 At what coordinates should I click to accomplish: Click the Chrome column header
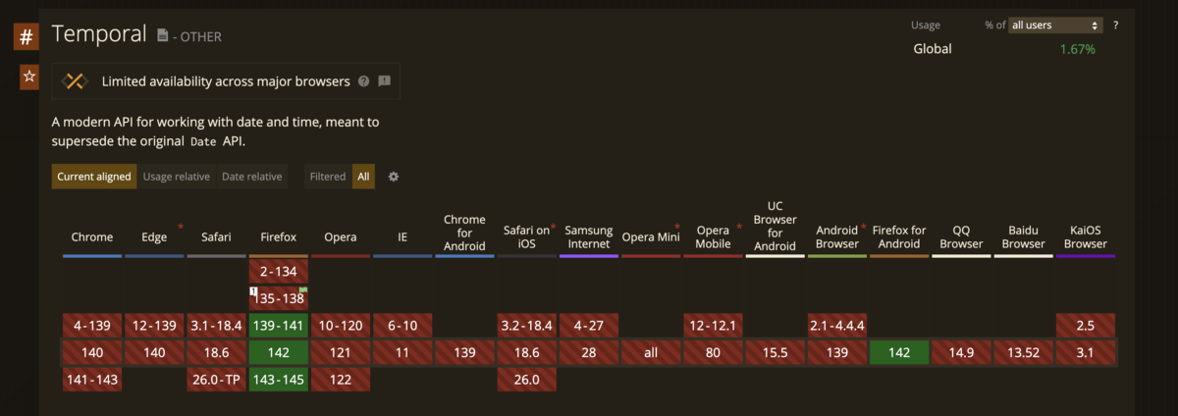click(x=92, y=237)
